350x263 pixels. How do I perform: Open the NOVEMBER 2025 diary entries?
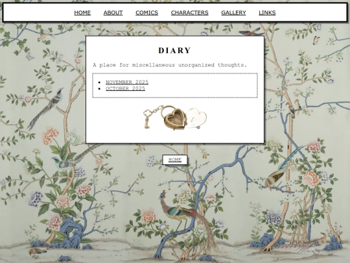pyautogui.click(x=127, y=82)
